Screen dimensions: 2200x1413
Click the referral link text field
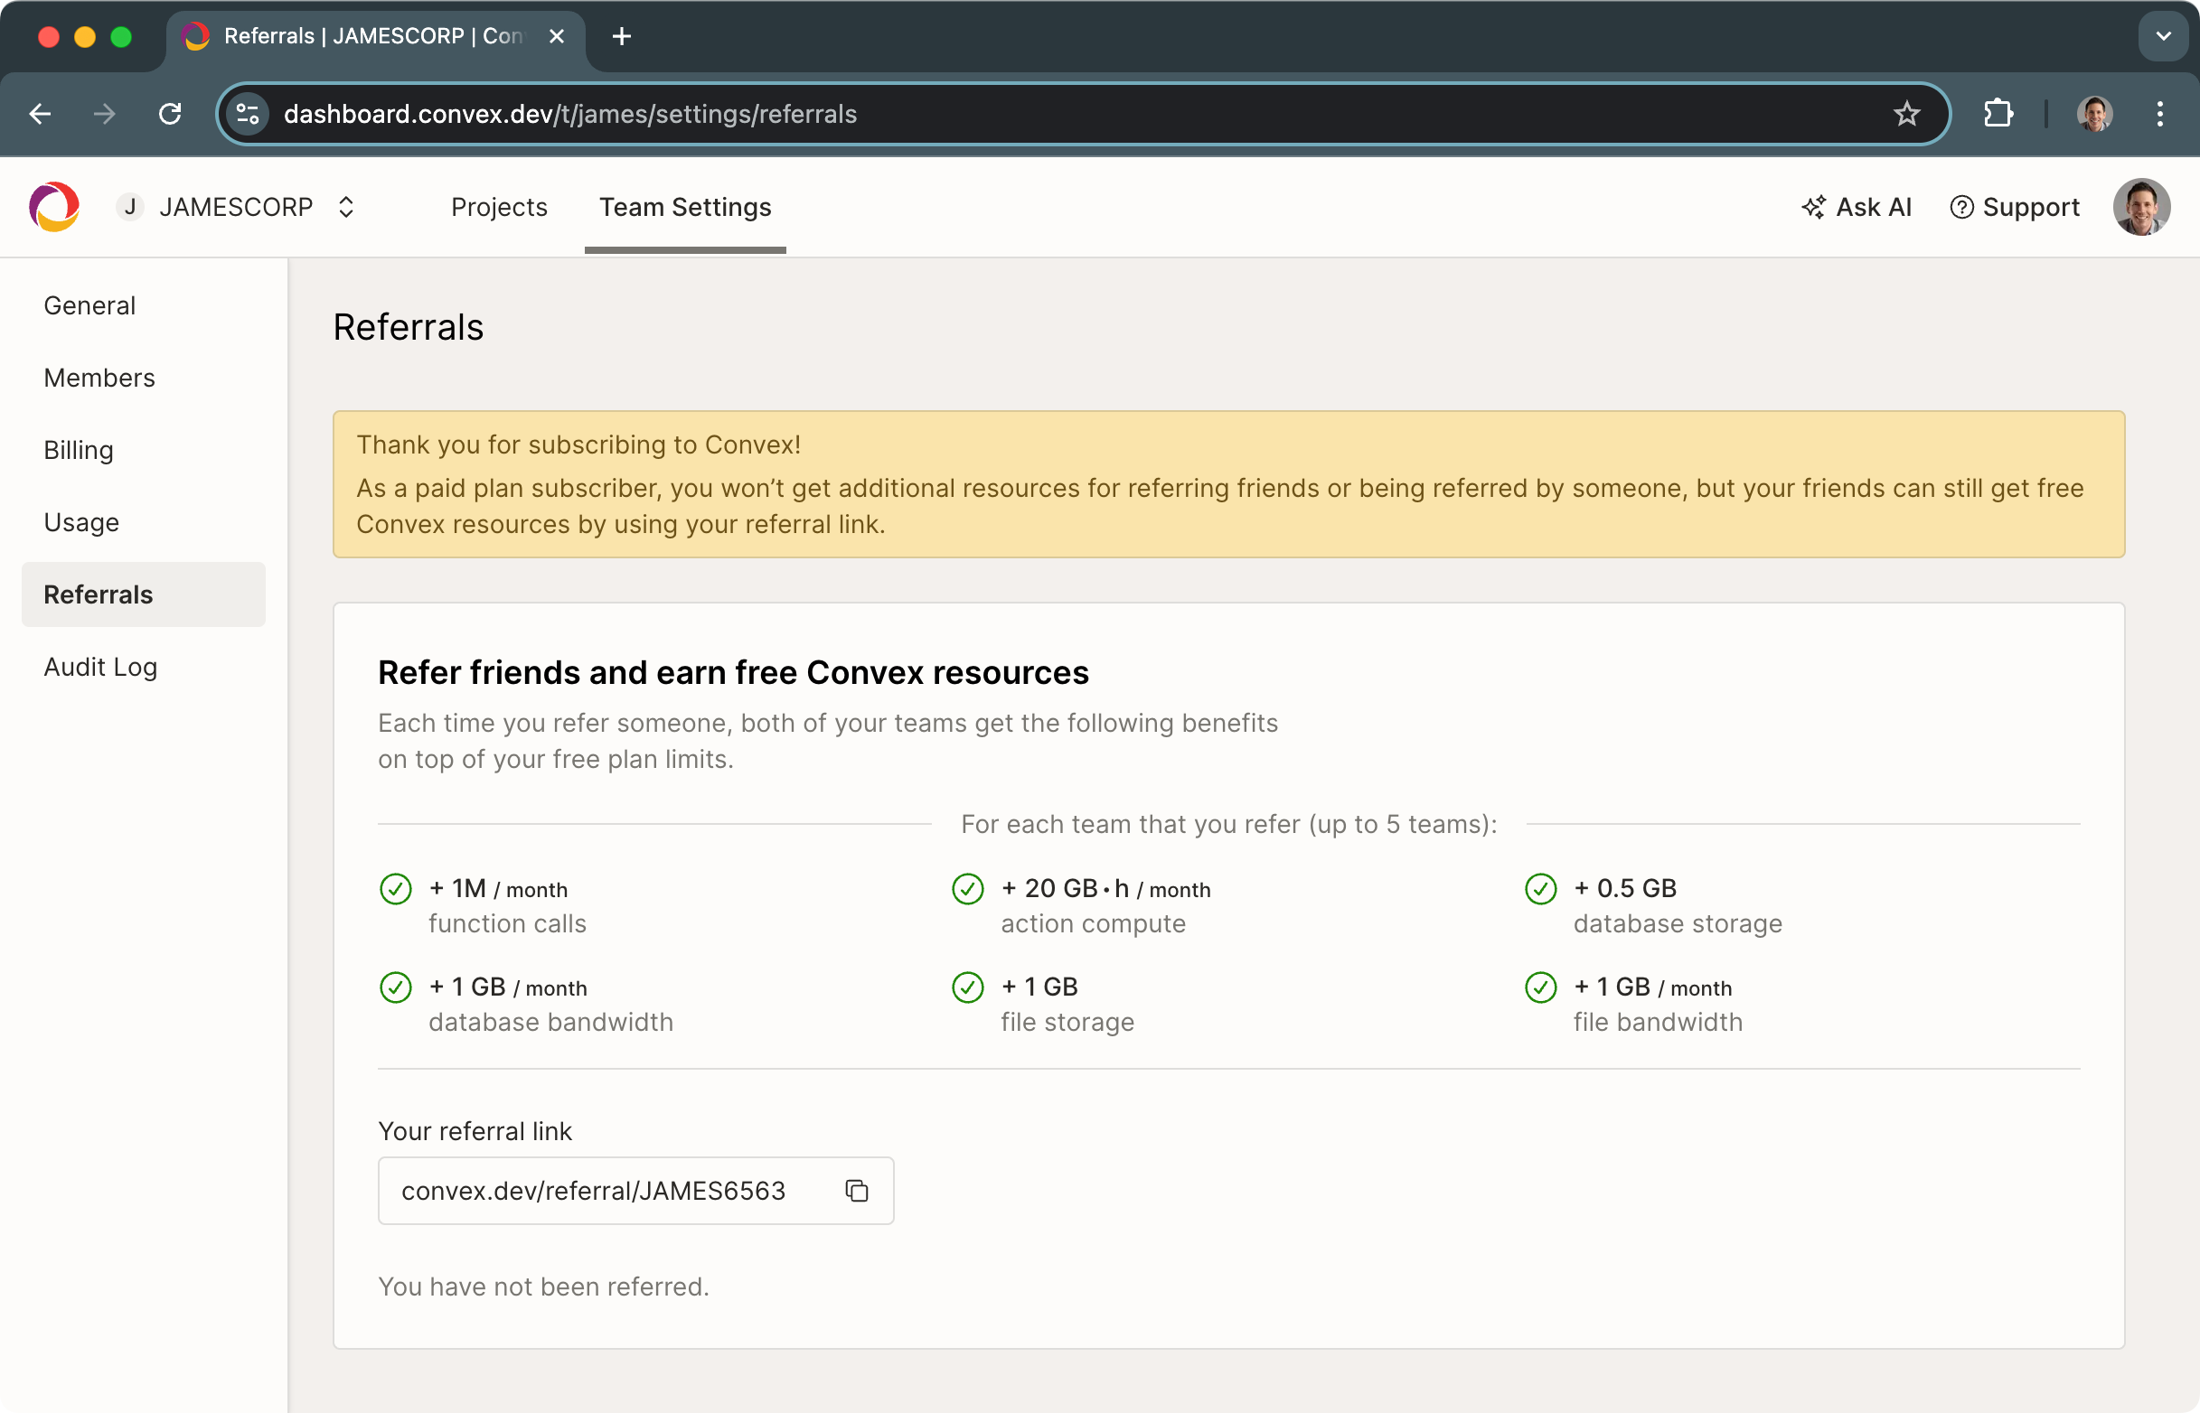click(593, 1190)
